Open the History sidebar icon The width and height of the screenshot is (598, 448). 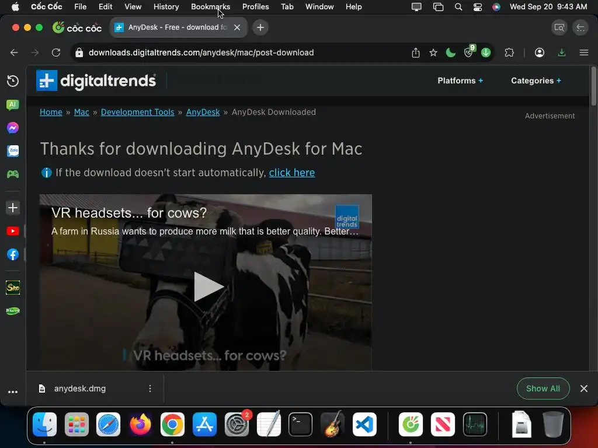click(13, 80)
